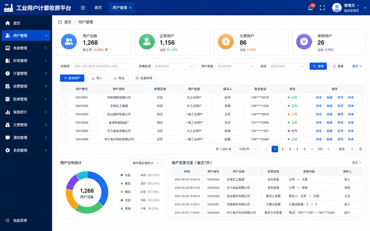Click the 查询 search button
The image size is (370, 231).
(318, 66)
